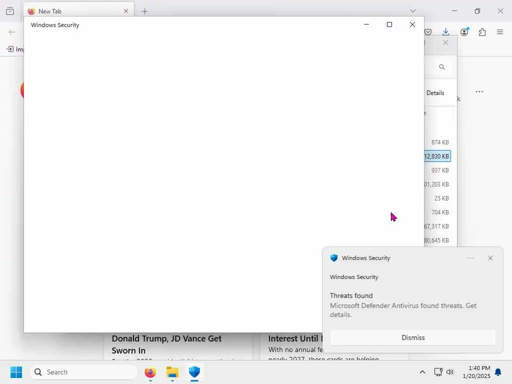Image resolution: width=512 pixels, height=384 pixels.
Task: Go back in Firefox
Action: point(12,32)
